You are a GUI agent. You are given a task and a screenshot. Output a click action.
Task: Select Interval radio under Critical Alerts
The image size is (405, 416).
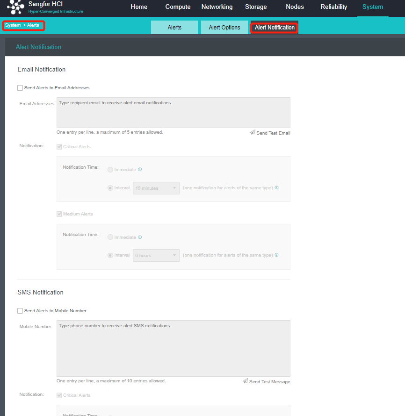110,188
